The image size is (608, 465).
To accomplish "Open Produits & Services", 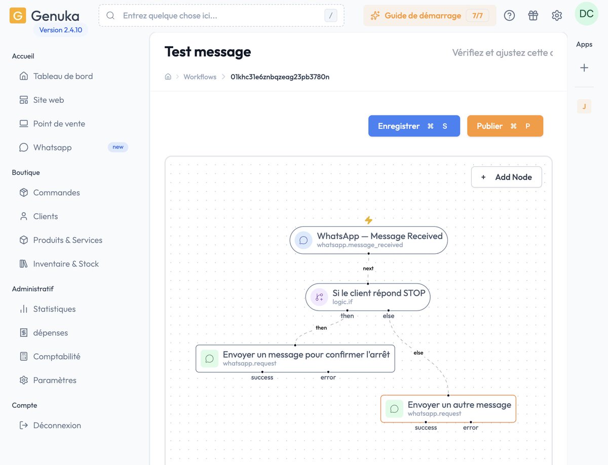I will click(68, 240).
